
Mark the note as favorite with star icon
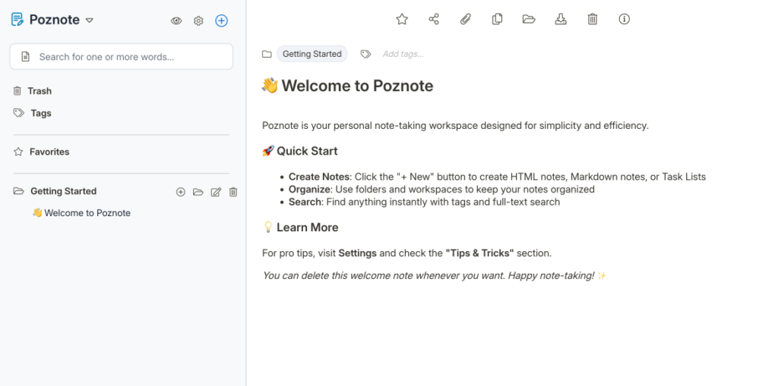(x=402, y=20)
